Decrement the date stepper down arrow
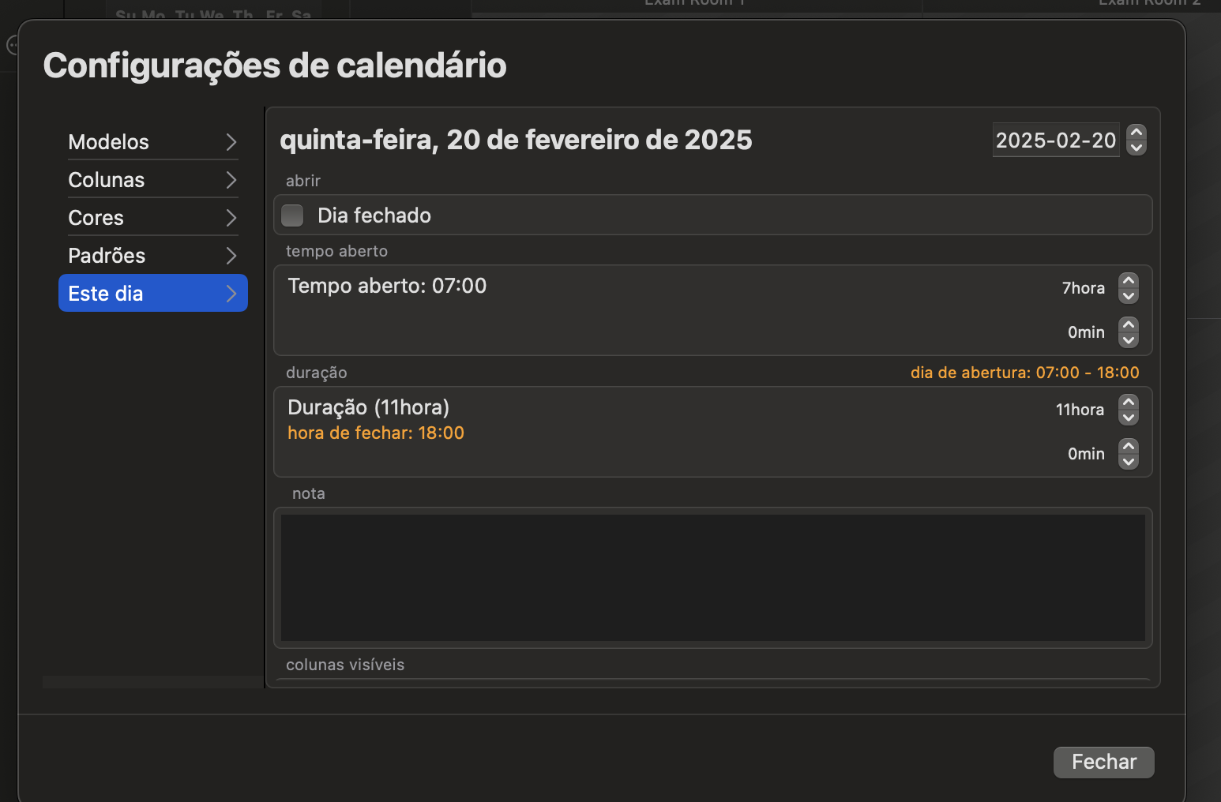1221x802 pixels. (1136, 148)
